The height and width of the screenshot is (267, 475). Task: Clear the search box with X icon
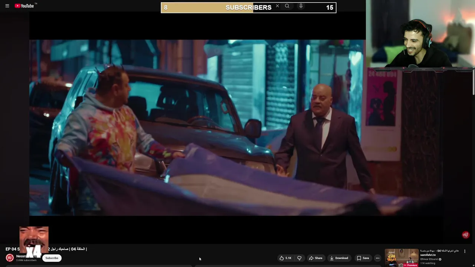coord(277,6)
